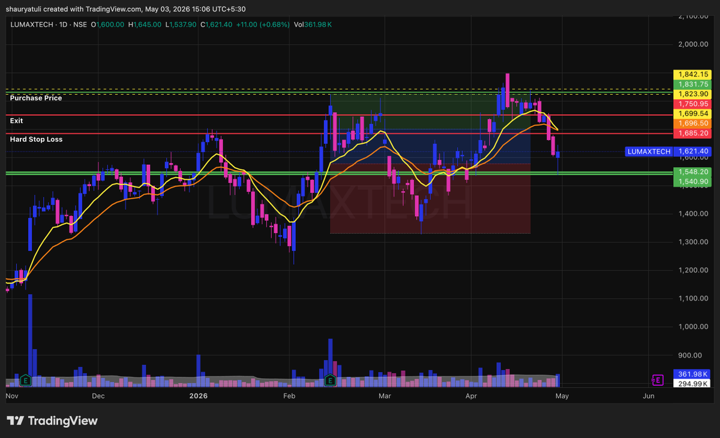Click the close value C1,621.40
This screenshot has width=720, height=438.
218,25
